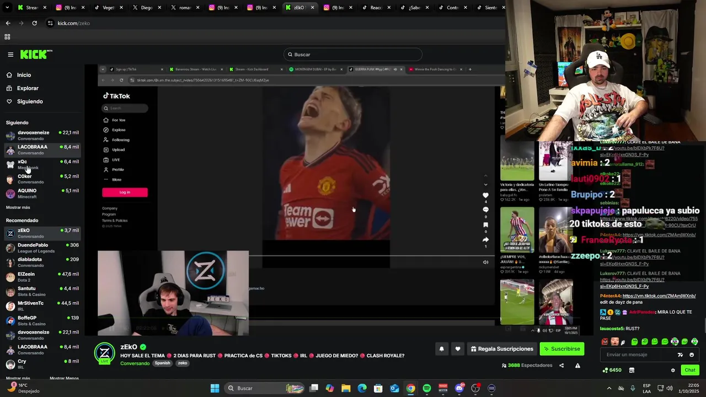This screenshot has height=397, width=706.
Task: Open AQUINO Minecraft channel
Action: click(42, 194)
